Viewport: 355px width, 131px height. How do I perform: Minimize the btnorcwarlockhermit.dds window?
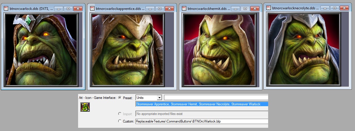point(236,9)
